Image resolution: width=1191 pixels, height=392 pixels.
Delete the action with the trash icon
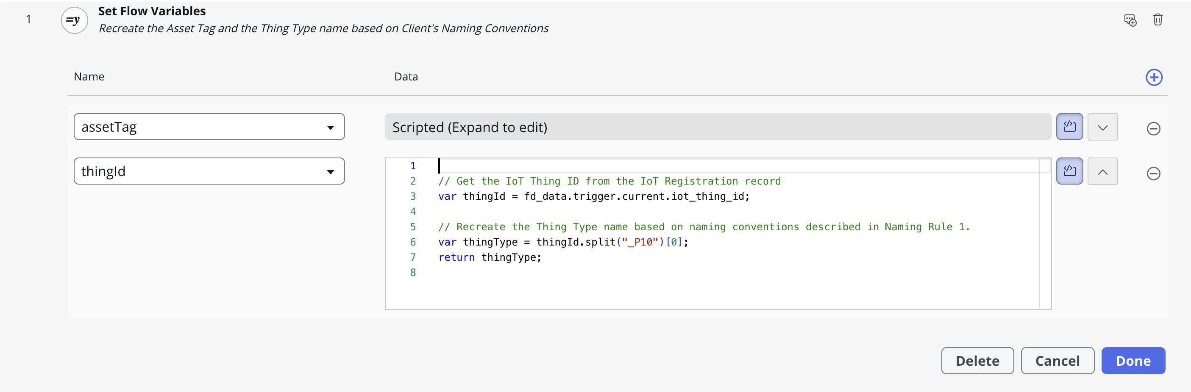click(x=1158, y=20)
